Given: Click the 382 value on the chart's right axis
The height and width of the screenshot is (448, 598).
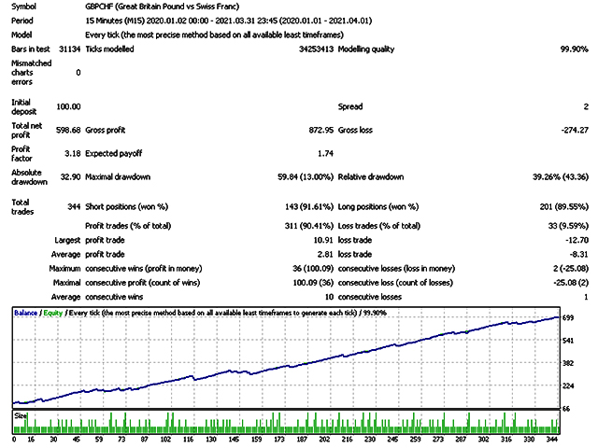Looking at the screenshot, I should click(568, 363).
